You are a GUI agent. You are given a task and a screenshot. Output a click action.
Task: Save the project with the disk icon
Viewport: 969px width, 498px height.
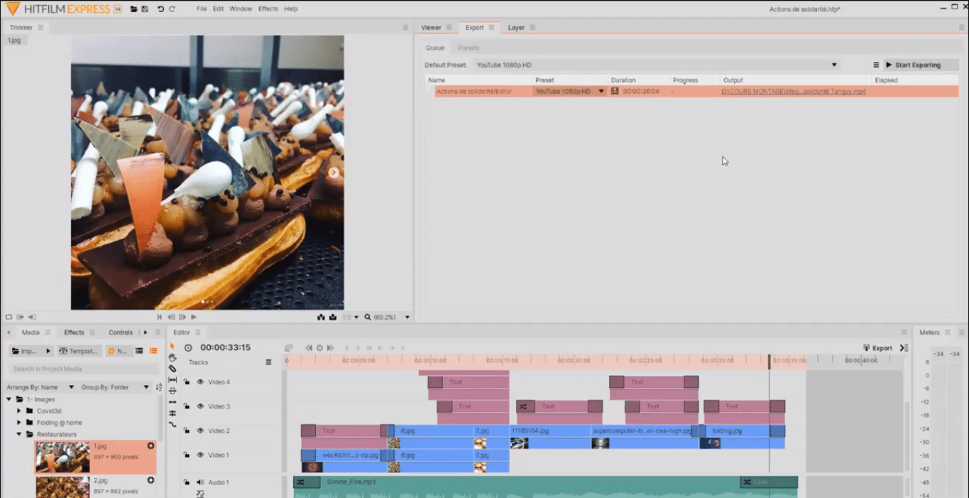pos(145,9)
